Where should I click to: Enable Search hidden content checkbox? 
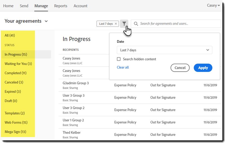click(x=119, y=59)
